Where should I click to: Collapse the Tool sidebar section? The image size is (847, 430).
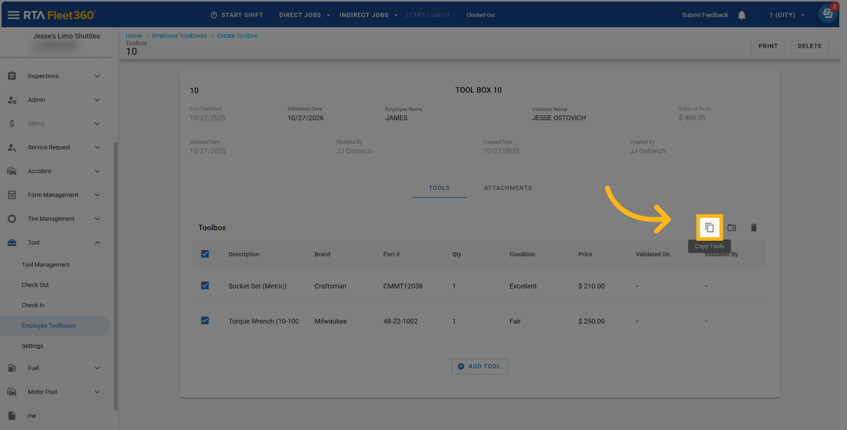(x=97, y=243)
